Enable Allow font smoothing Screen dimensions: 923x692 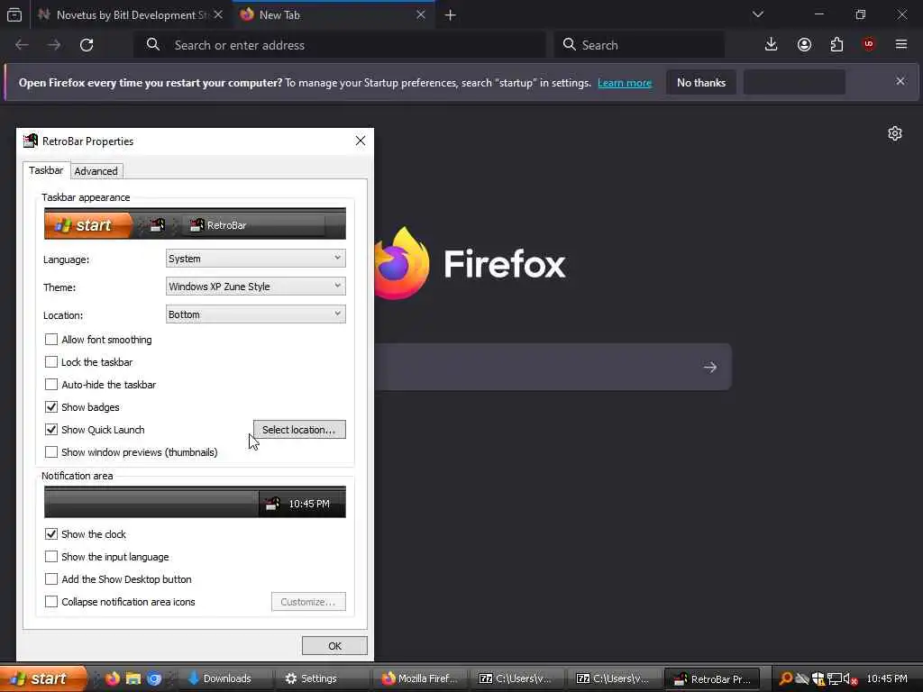[51, 340]
